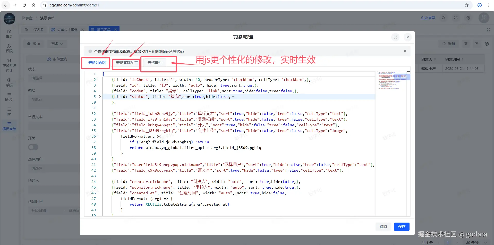Open the 系统 settings section in sidebar
The image size is (494, 245).
9,82
